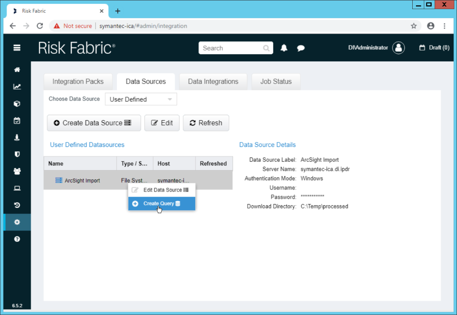Click the help question mark icon
This screenshot has height=315, width=457.
point(17,239)
